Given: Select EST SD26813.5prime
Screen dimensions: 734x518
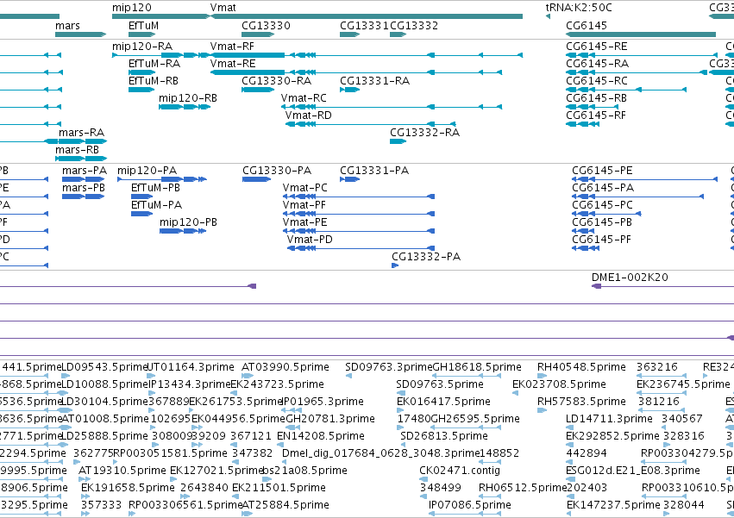Looking at the screenshot, I should (x=444, y=437).
